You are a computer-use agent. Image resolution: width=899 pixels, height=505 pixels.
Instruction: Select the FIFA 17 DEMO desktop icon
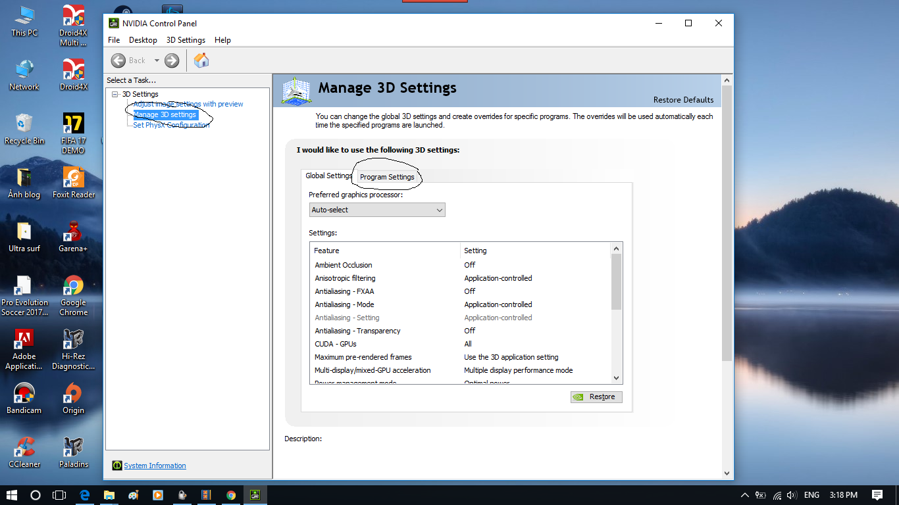73,134
